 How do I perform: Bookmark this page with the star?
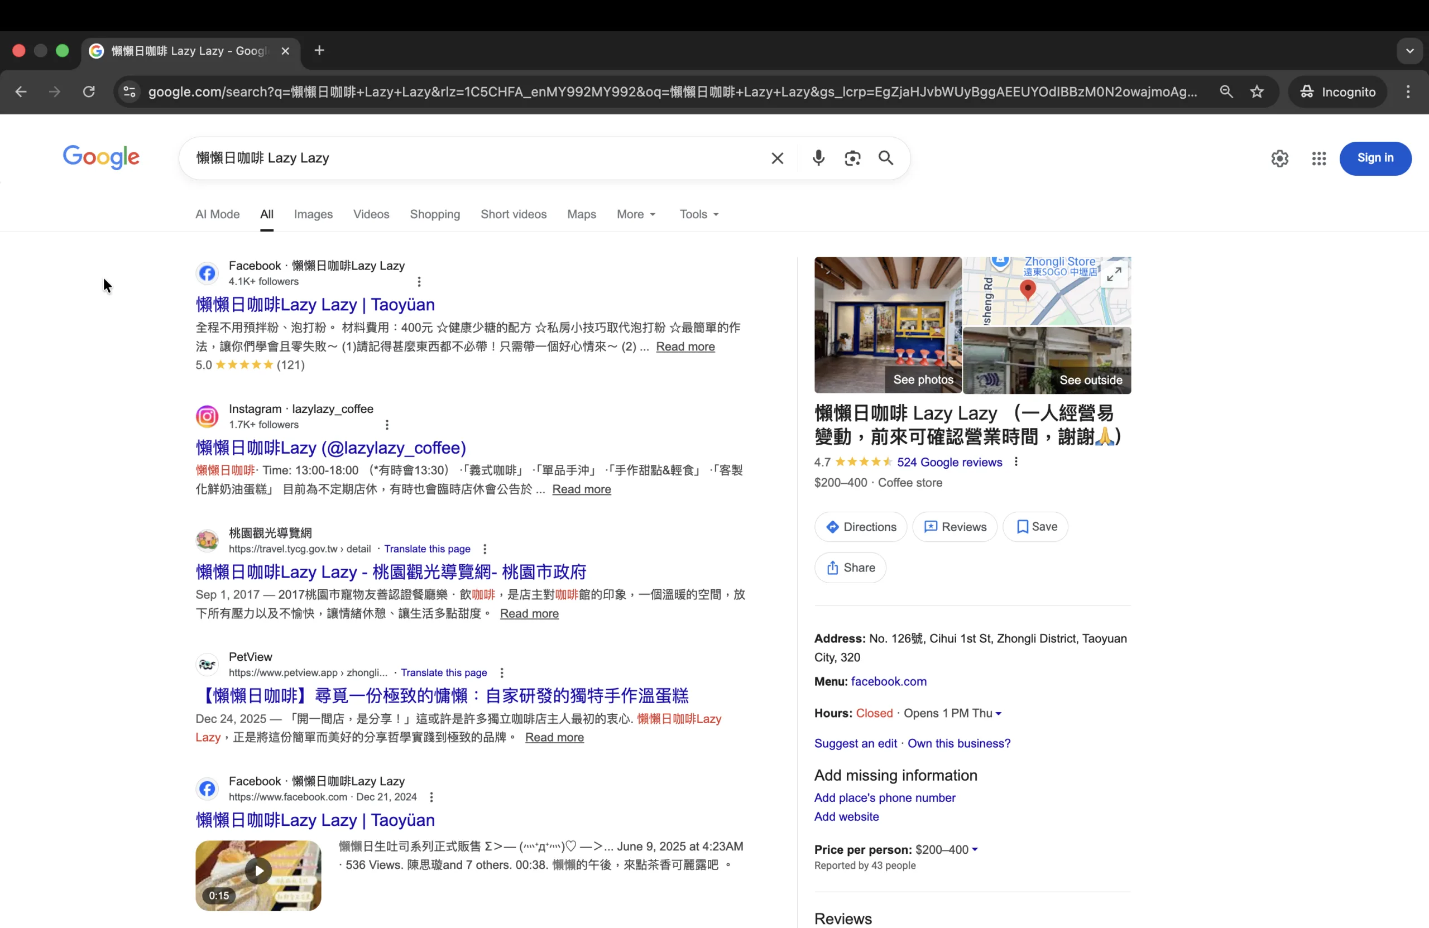(1257, 92)
